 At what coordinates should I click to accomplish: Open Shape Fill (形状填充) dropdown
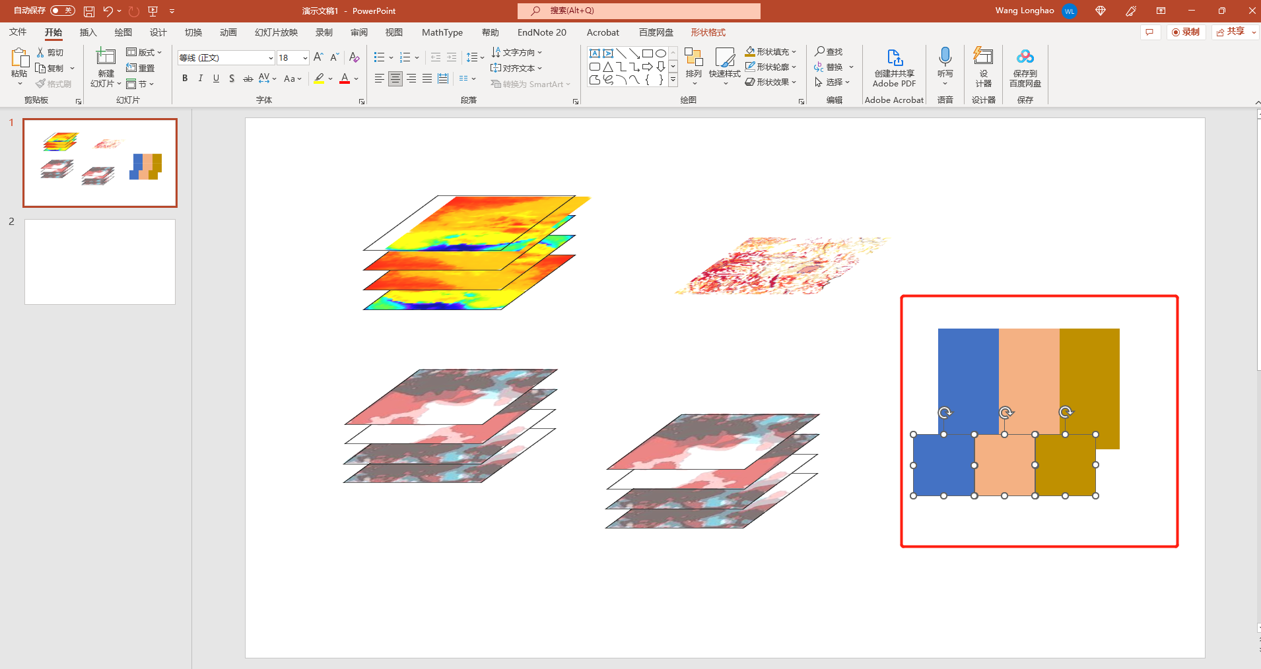pyautogui.click(x=771, y=51)
